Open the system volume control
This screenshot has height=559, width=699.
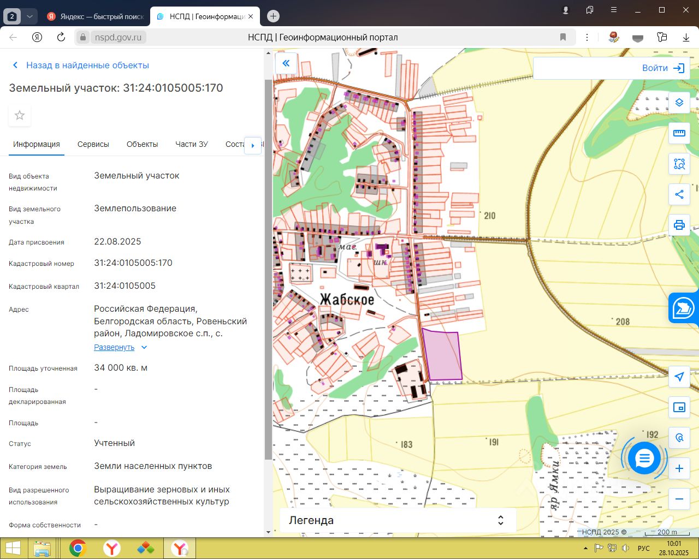(x=625, y=548)
